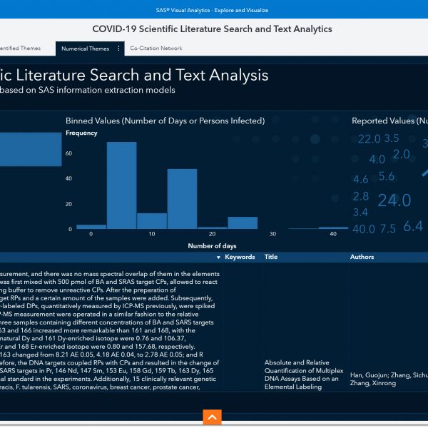The width and height of the screenshot is (428, 428).
Task: Open the Identified Themes tab
Action: [20, 49]
